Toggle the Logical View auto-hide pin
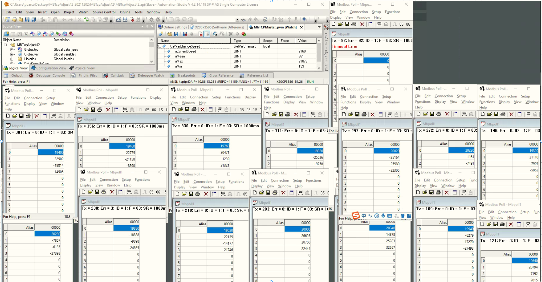Viewport: 542px width, 282px height. (x=147, y=26)
